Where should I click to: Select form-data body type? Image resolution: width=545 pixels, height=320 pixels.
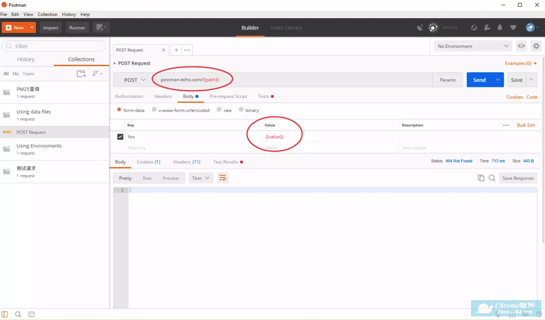(119, 110)
